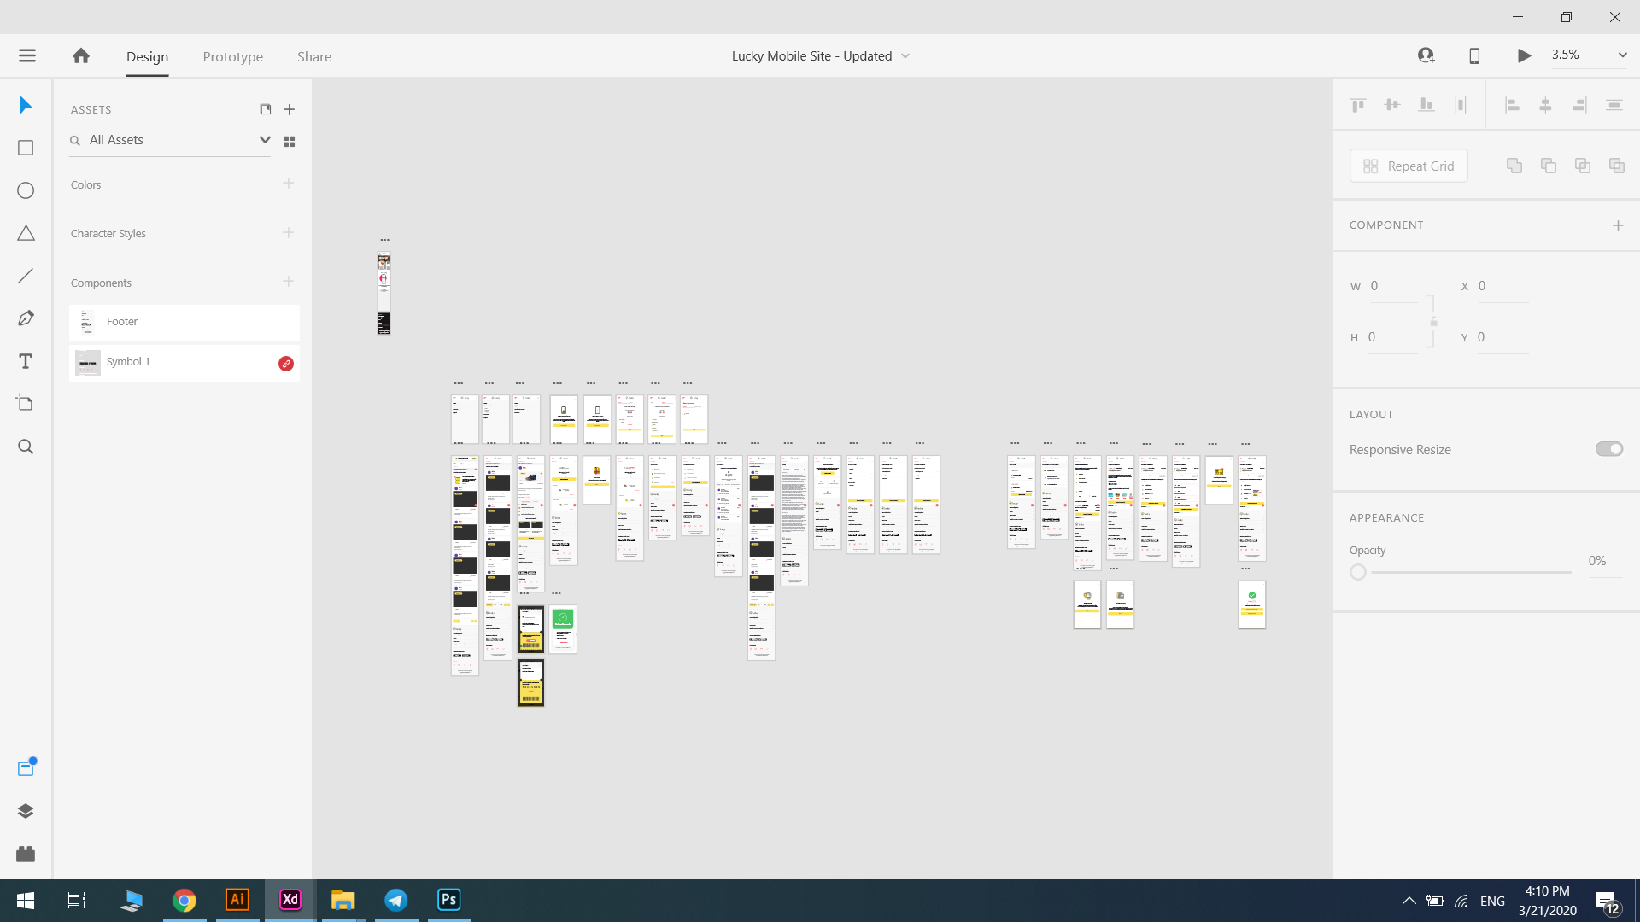Open the Plugins panel
Image resolution: width=1640 pixels, height=922 pixels.
(26, 854)
